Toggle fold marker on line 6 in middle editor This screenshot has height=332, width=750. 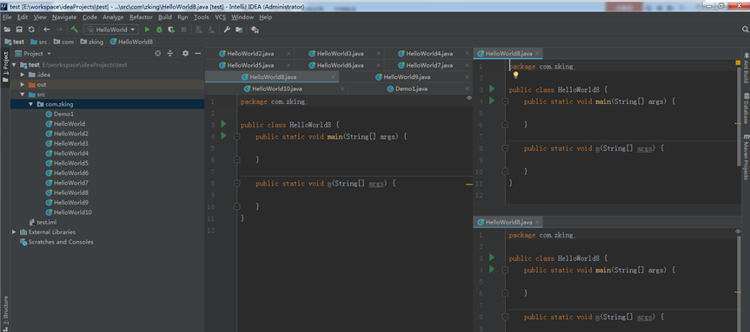pos(236,159)
